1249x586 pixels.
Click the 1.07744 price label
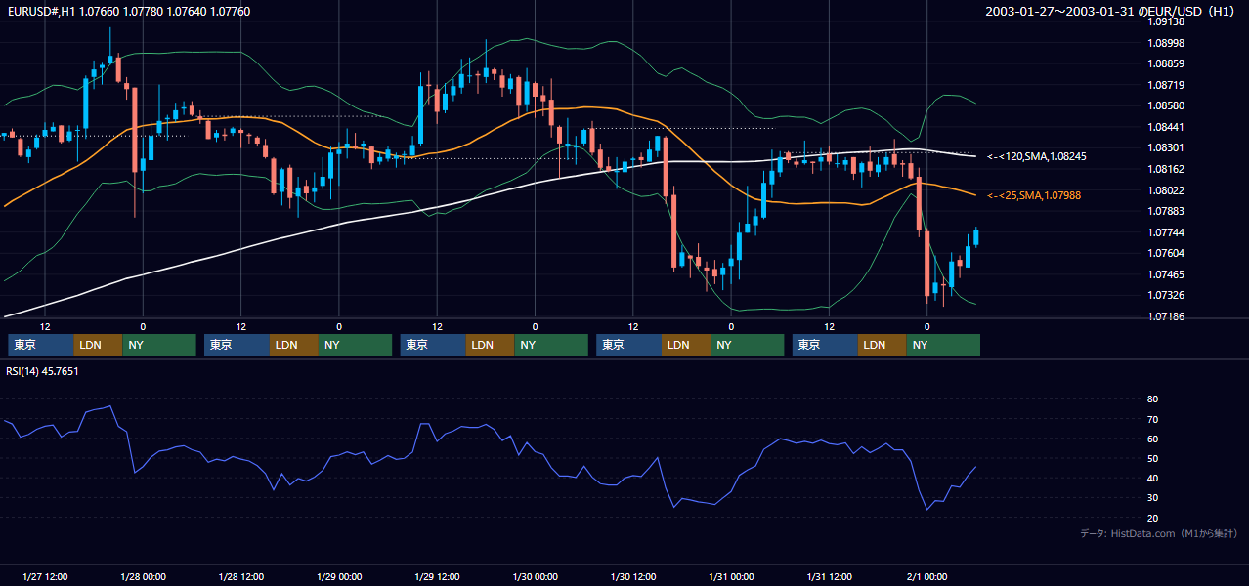1166,232
